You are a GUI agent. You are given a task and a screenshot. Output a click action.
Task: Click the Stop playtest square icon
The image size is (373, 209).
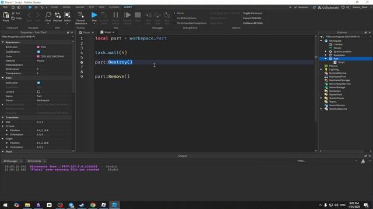tap(138, 15)
